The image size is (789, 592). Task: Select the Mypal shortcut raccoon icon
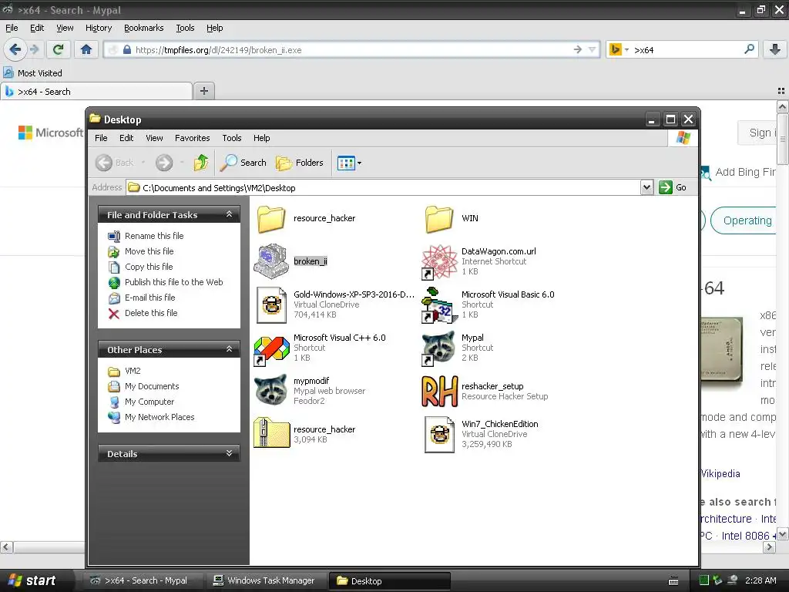pyautogui.click(x=439, y=348)
